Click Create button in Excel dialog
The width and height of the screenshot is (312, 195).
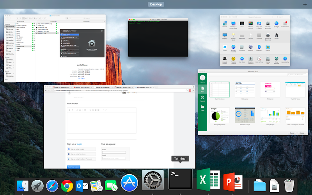click(301, 133)
